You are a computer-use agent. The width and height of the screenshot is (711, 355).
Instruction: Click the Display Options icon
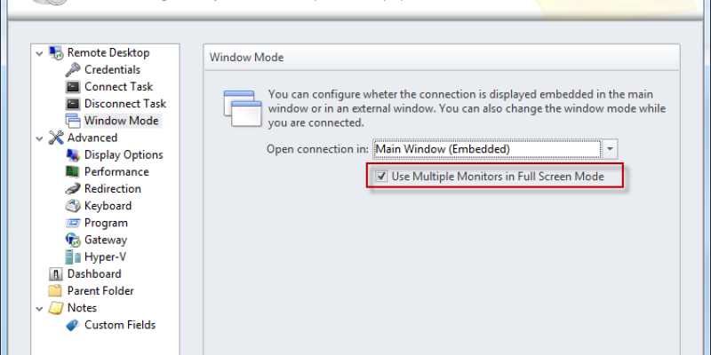pos(73,154)
